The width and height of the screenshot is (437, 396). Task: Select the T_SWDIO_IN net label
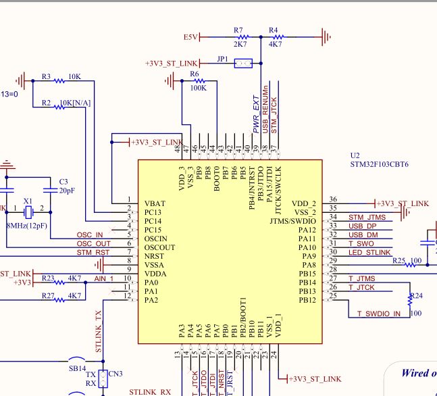click(x=379, y=314)
